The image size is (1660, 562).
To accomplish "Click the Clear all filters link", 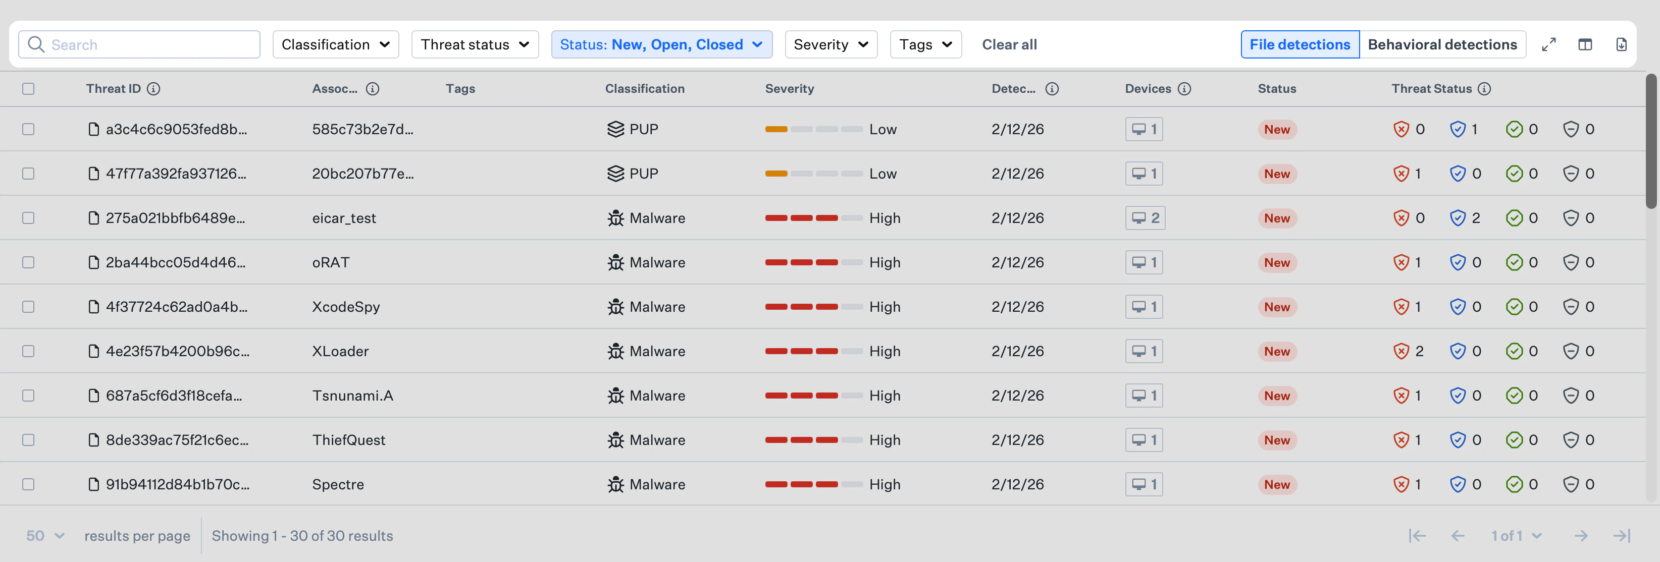I will [x=1009, y=44].
